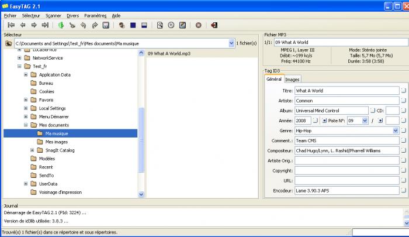Go to next file arrow icon
The height and width of the screenshot is (237, 409).
(34, 25)
